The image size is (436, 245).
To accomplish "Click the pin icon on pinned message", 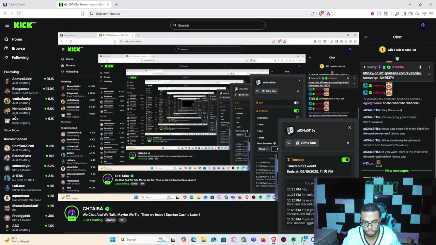I will point(420,67).
